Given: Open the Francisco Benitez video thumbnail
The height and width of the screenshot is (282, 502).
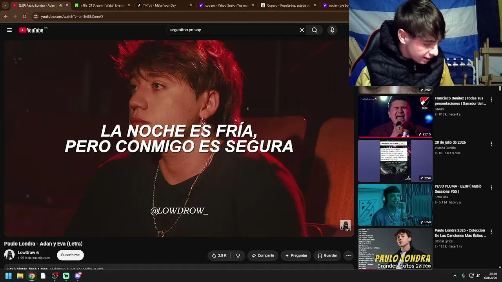Looking at the screenshot, I should (x=395, y=116).
